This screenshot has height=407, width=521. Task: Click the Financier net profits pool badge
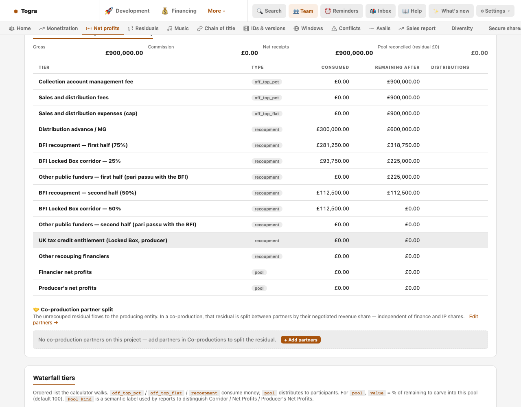click(259, 272)
